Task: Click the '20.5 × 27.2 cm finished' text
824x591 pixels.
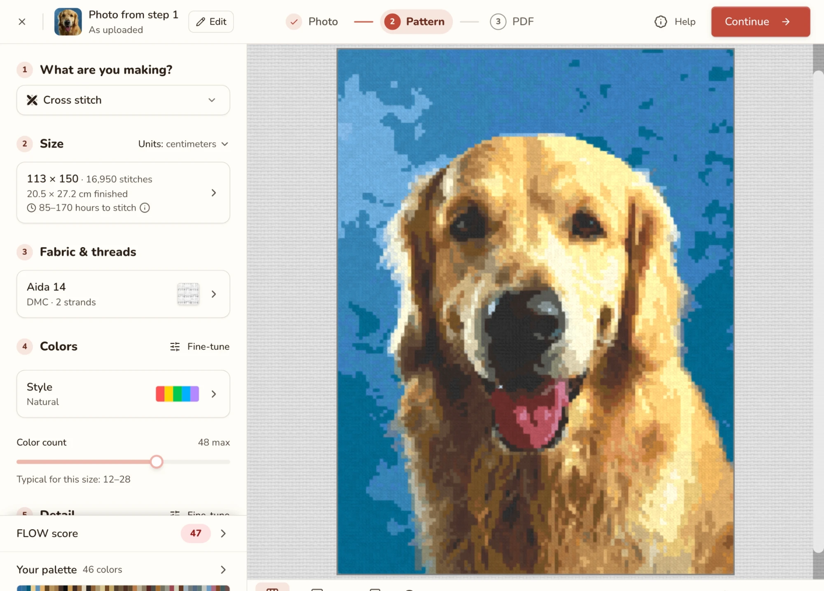Action: click(77, 194)
